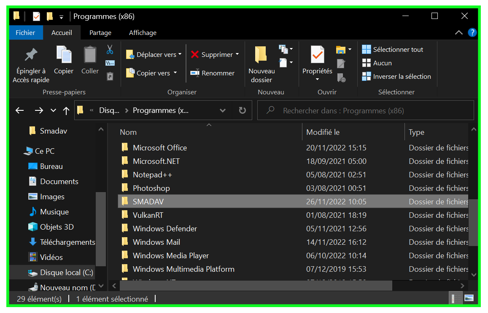488x313 pixels.
Task: Click the Historique icon in the Ouvrir group
Action: point(341,78)
